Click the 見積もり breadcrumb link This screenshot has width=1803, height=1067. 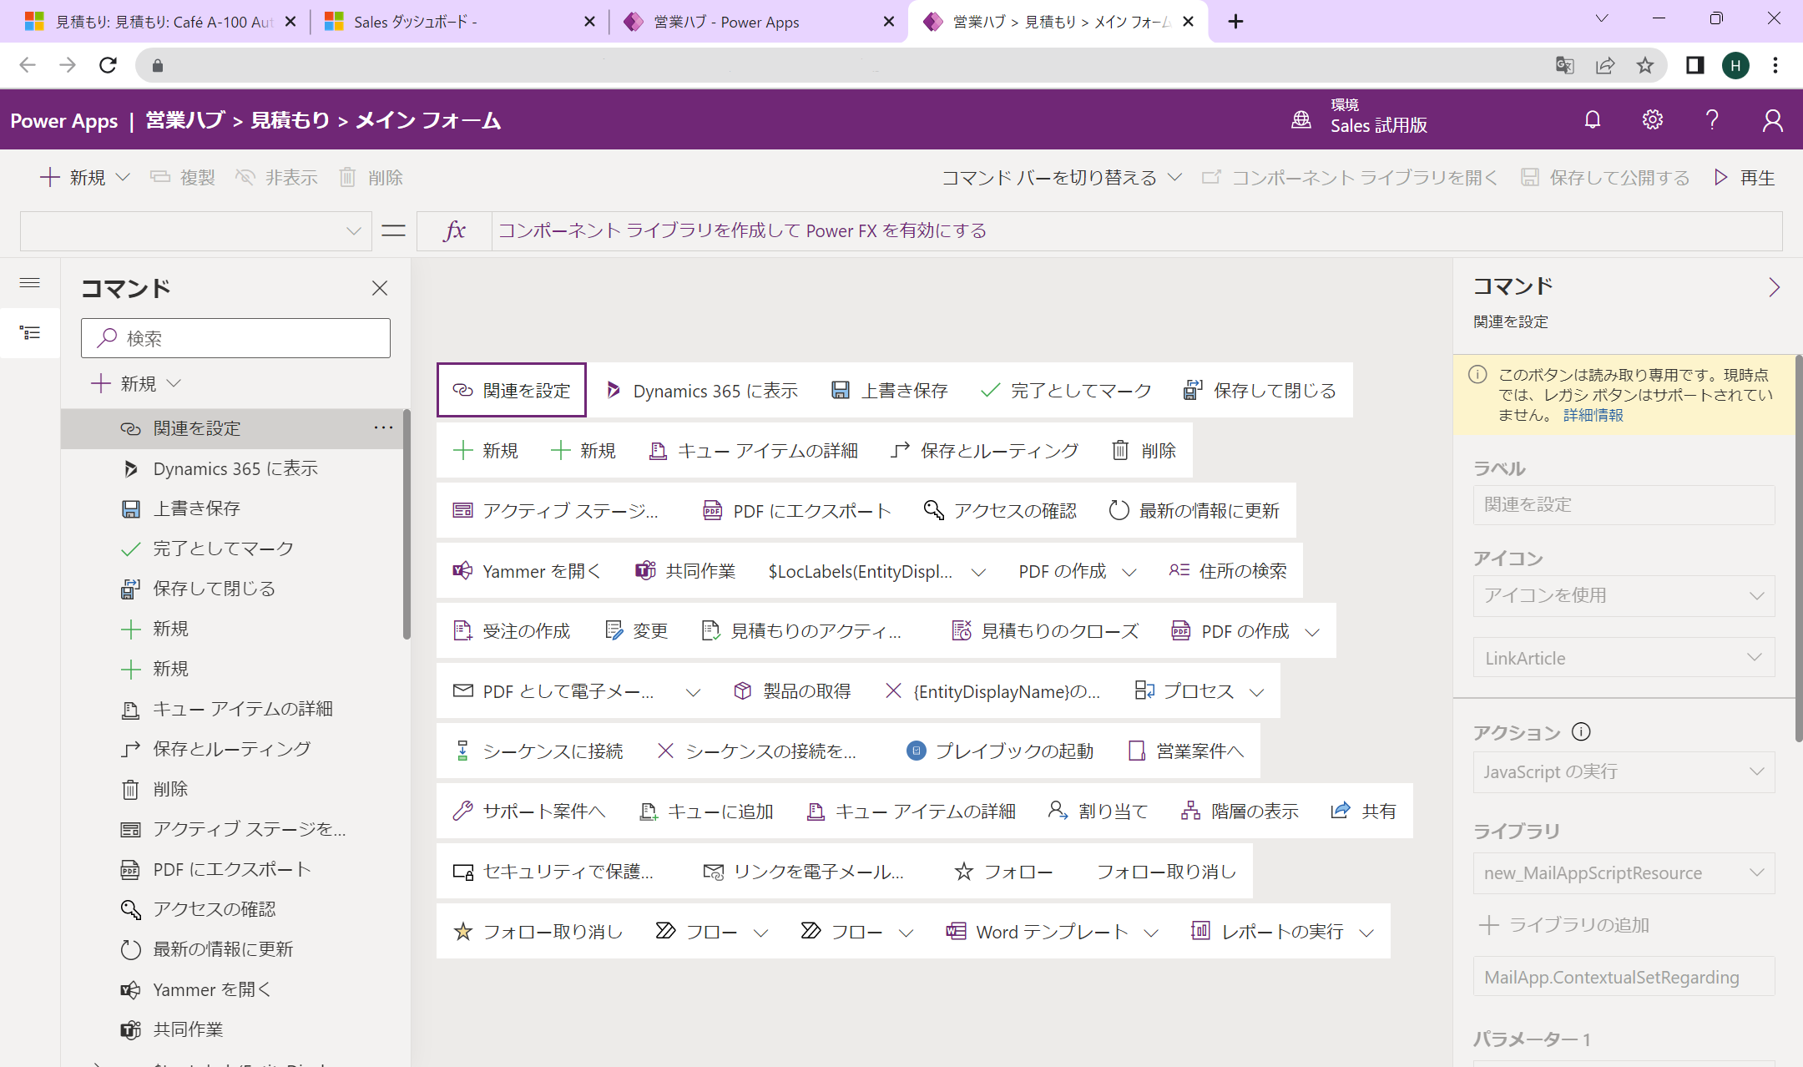(290, 120)
